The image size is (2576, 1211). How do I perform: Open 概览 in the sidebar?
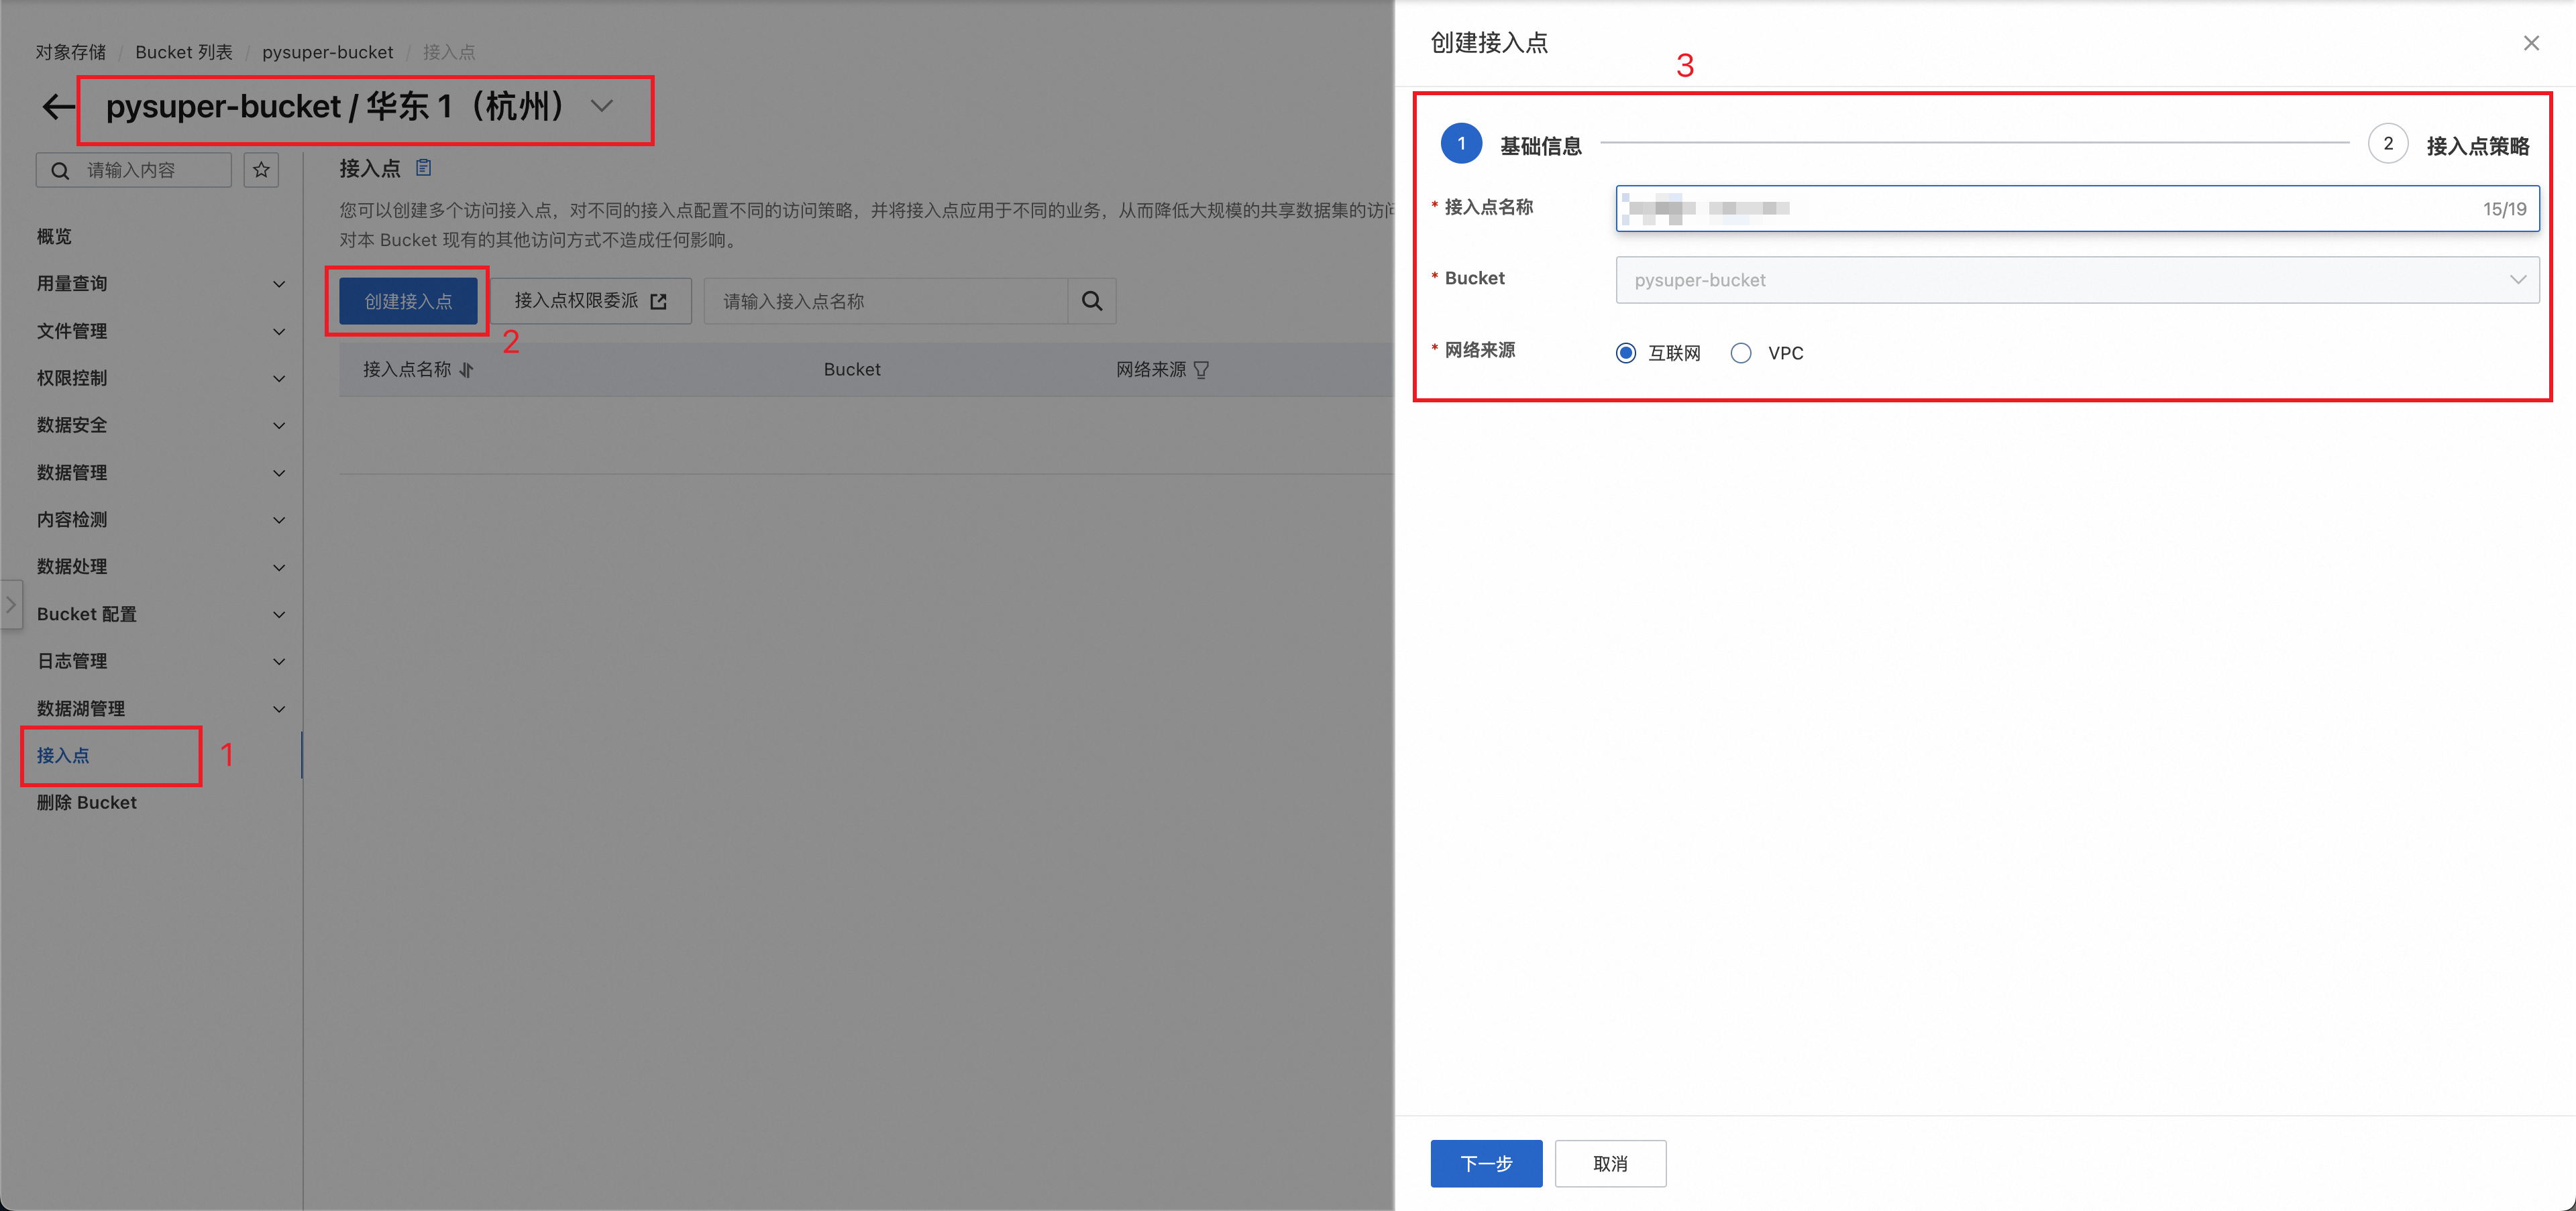[54, 237]
